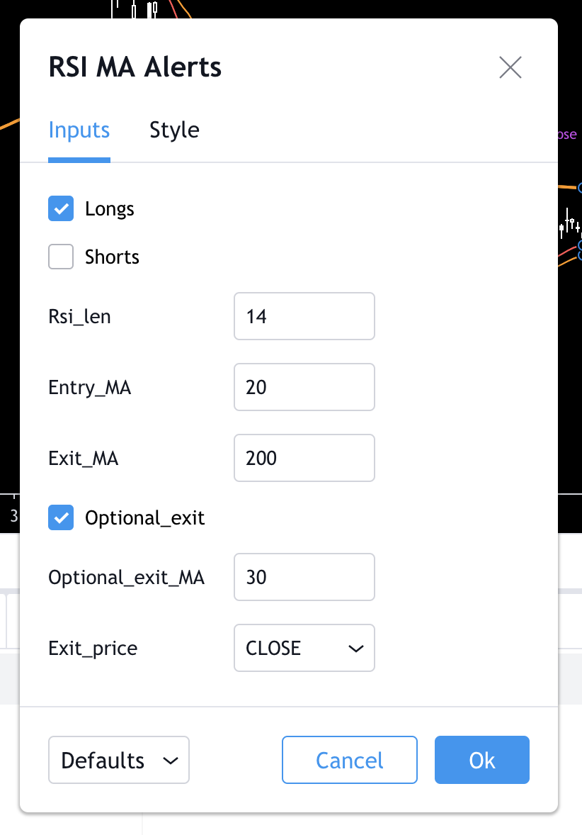This screenshot has height=835, width=582.
Task: Enable the Shorts checkbox
Action: pyautogui.click(x=61, y=257)
